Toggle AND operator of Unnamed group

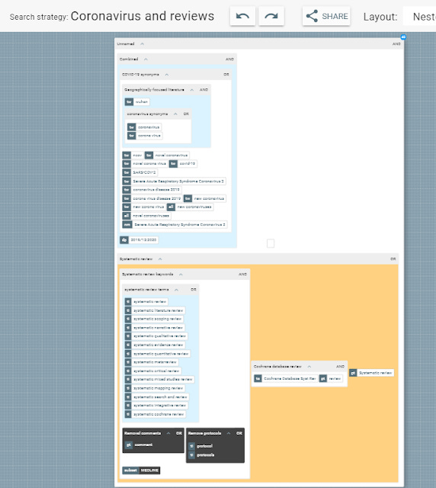pos(396,44)
